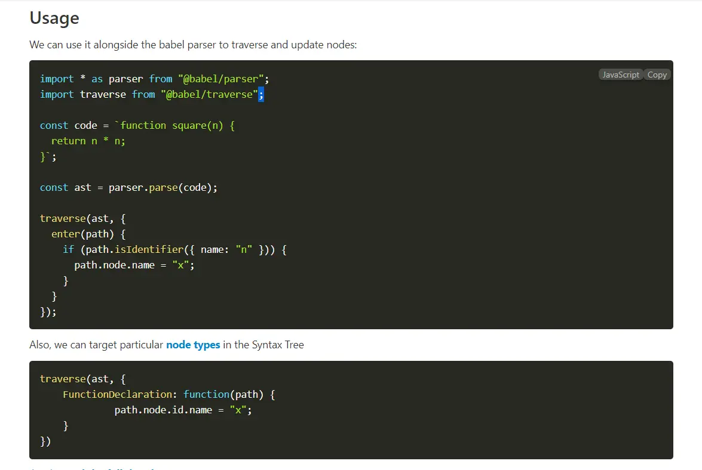702x470 pixels.
Task: Click the "FunctionDeclaration" key in second block
Action: [117, 394]
